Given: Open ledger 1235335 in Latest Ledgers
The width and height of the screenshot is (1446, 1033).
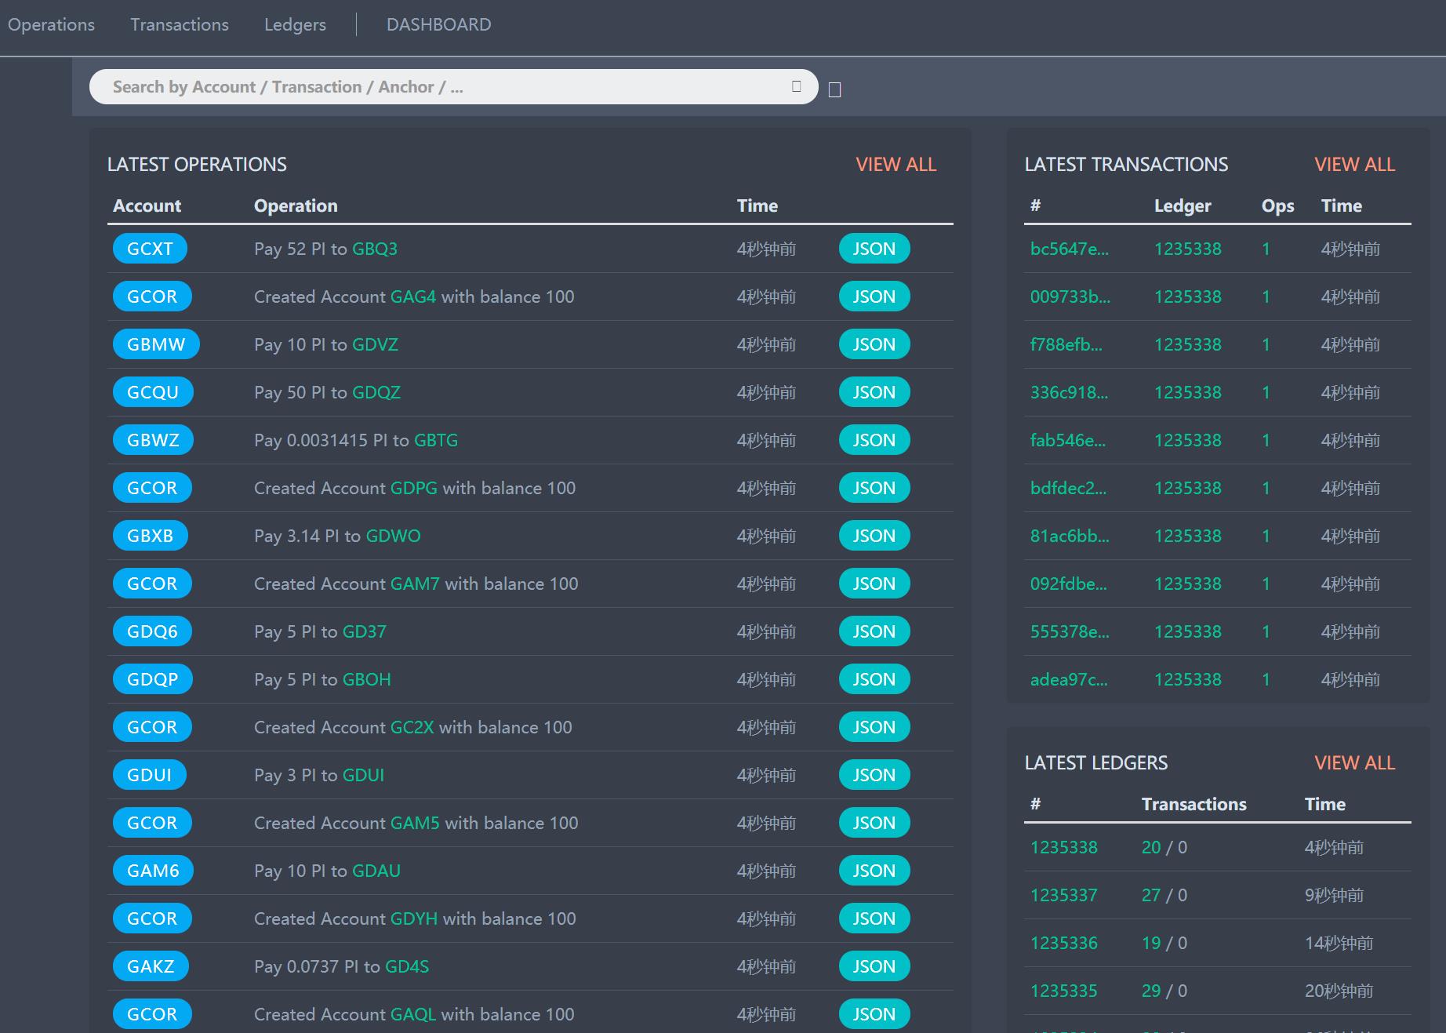Looking at the screenshot, I should pos(1064,991).
